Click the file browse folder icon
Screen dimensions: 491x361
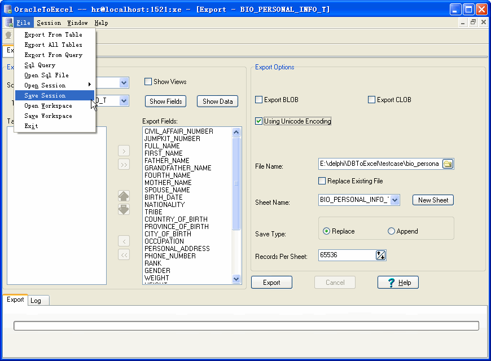pos(448,164)
